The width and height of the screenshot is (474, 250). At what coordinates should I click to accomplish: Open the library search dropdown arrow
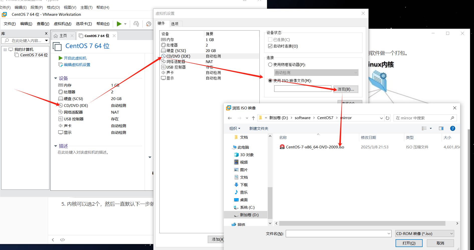[46, 41]
